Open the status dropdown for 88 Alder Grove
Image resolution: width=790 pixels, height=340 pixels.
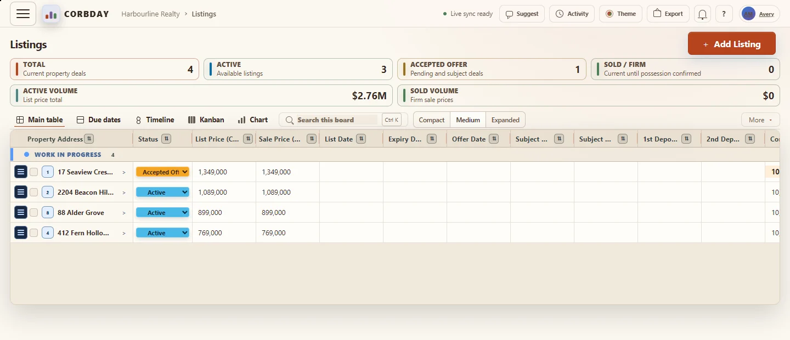(x=162, y=212)
